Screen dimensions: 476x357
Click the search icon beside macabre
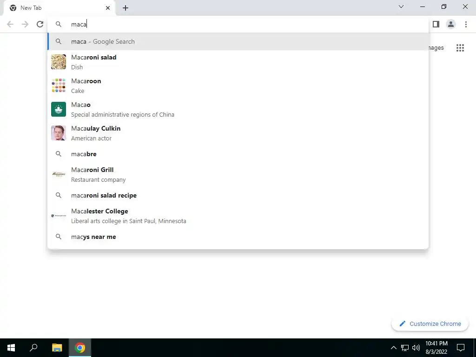pyautogui.click(x=59, y=154)
